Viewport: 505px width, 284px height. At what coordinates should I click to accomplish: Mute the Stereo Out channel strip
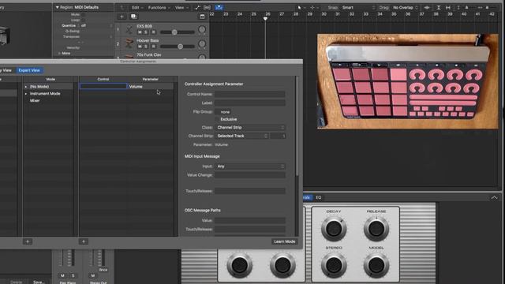tap(93, 275)
